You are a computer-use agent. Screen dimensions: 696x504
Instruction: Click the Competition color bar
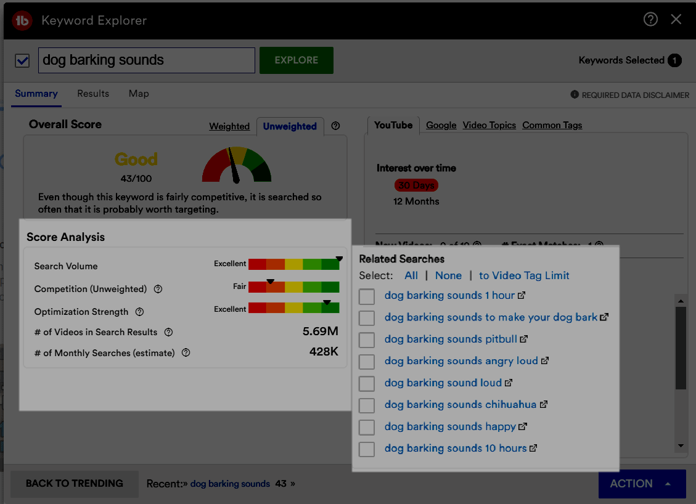point(294,287)
